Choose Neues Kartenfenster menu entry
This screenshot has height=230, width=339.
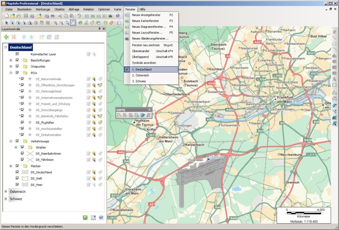(151, 21)
